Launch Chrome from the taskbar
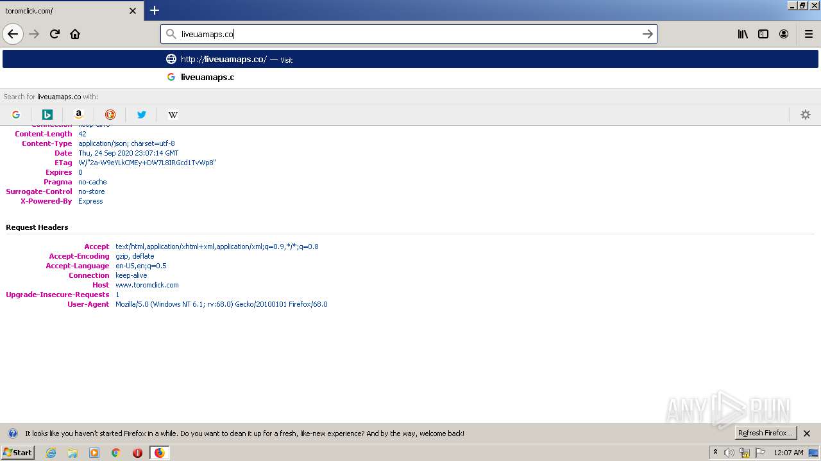The image size is (821, 461). click(x=116, y=453)
